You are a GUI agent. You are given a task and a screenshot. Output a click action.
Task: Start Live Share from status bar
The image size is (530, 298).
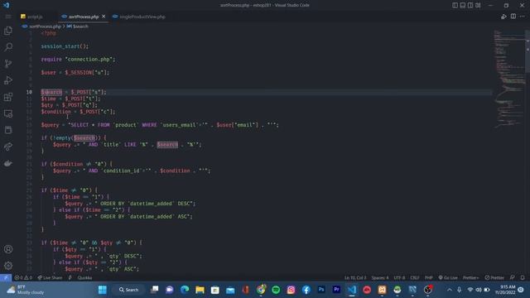click(x=50, y=278)
